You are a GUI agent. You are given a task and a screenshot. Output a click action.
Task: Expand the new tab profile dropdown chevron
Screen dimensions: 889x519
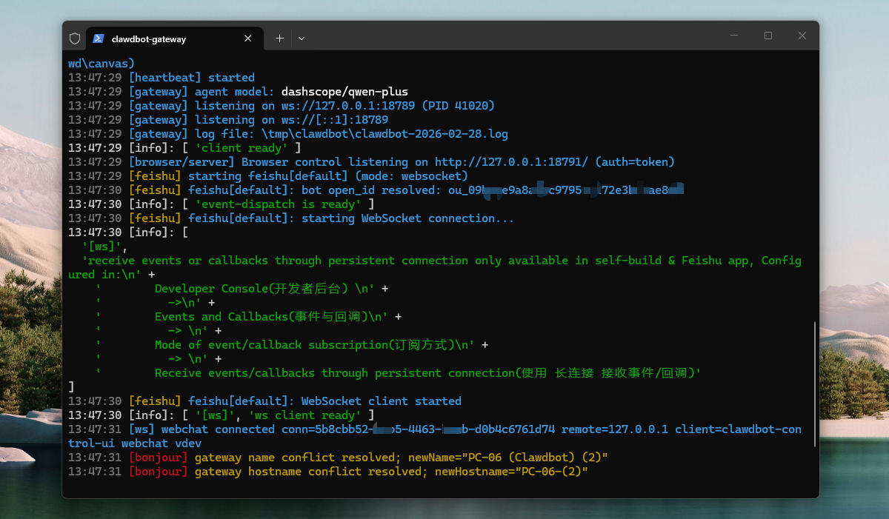tap(302, 38)
